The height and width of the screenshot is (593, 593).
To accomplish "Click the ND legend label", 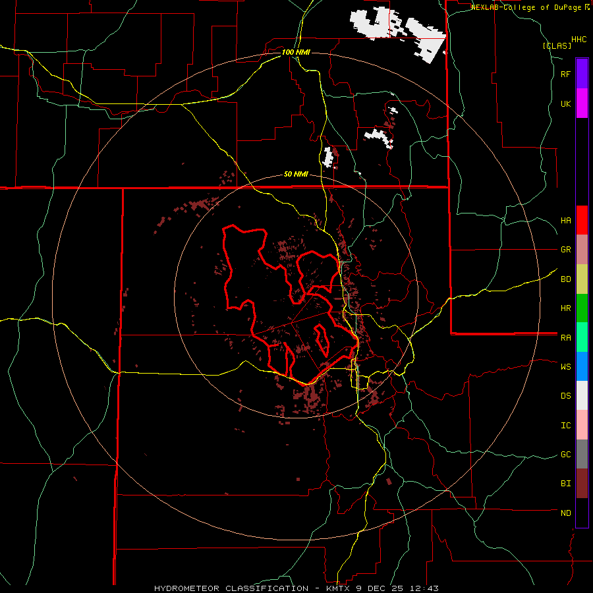I will (565, 513).
